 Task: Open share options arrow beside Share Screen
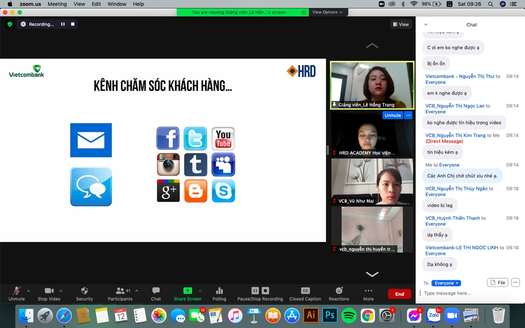200,291
